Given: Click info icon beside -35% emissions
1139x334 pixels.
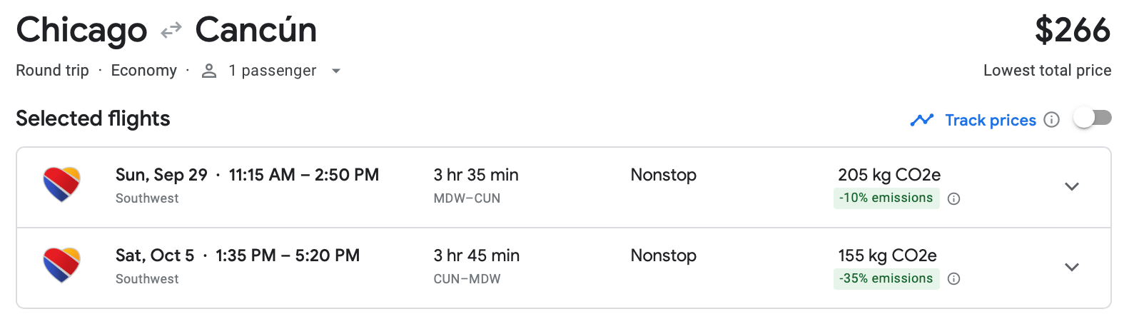Looking at the screenshot, I should point(953,279).
